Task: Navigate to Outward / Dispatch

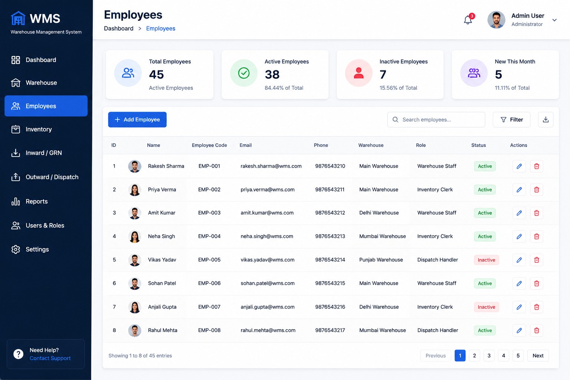Action: pyautogui.click(x=46, y=177)
